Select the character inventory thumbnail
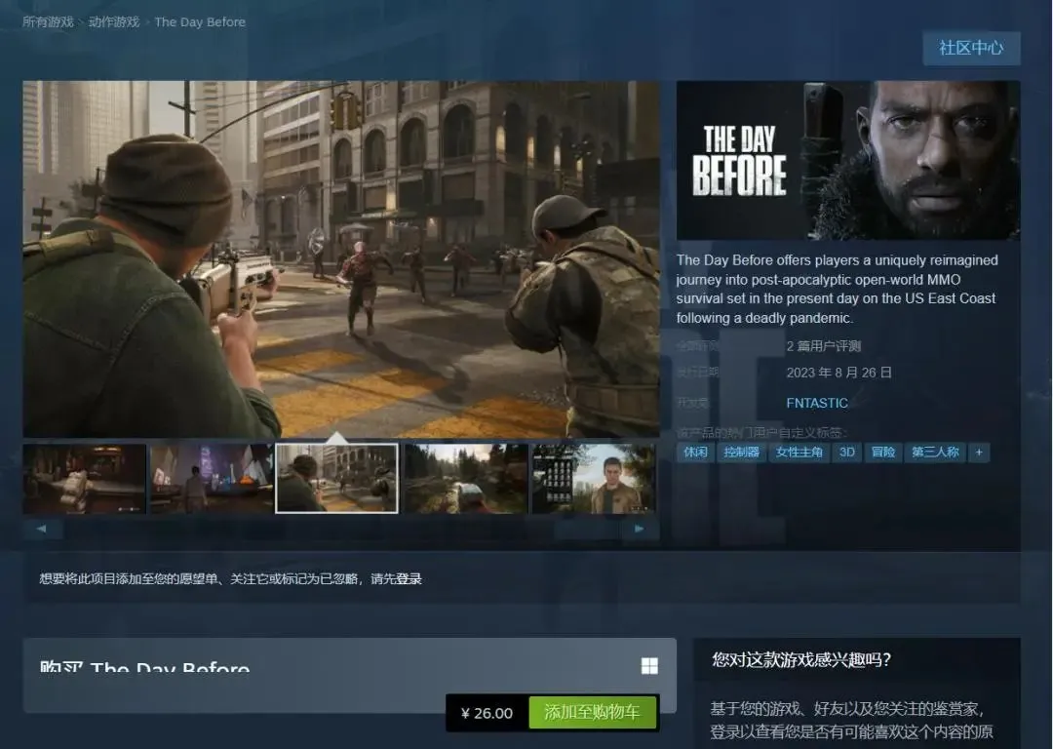 pos(594,478)
